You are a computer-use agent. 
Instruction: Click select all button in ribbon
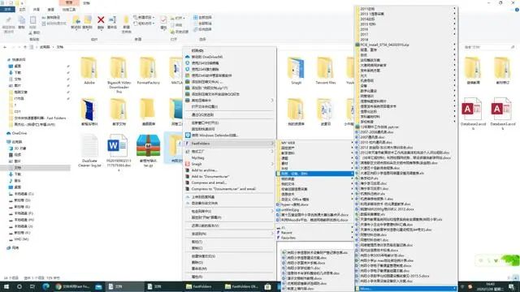point(202,17)
